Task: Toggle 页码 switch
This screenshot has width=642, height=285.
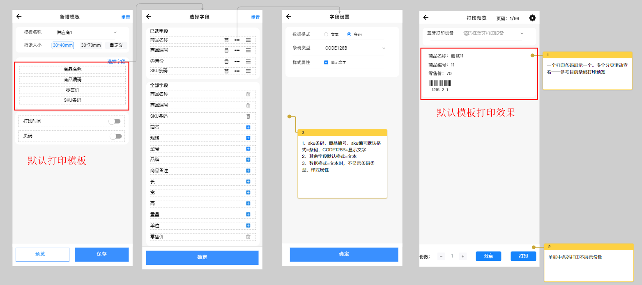Action: [116, 136]
